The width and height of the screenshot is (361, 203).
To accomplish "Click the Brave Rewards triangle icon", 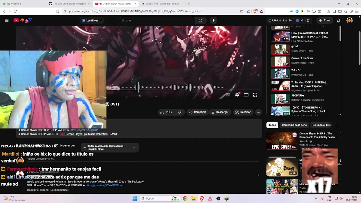I will (x=261, y=11).
